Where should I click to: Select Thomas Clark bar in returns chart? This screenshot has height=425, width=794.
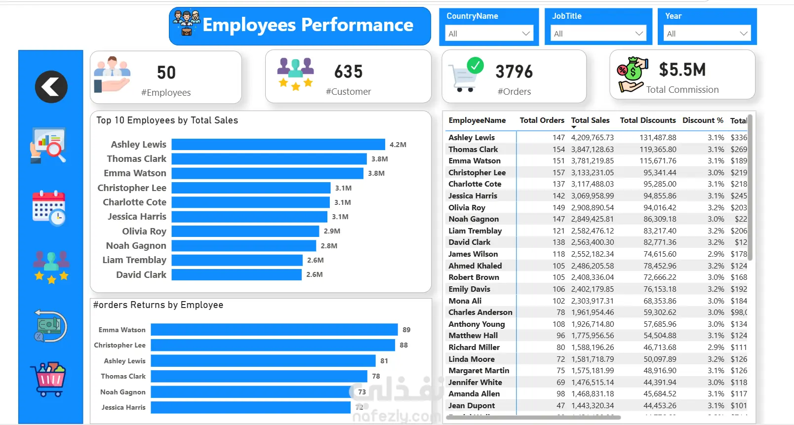(x=259, y=376)
